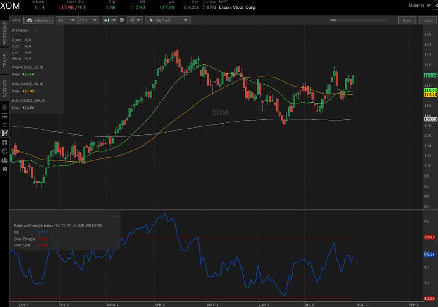Open the Trade side tab
This screenshot has width=438, height=307.
click(x=4, y=60)
